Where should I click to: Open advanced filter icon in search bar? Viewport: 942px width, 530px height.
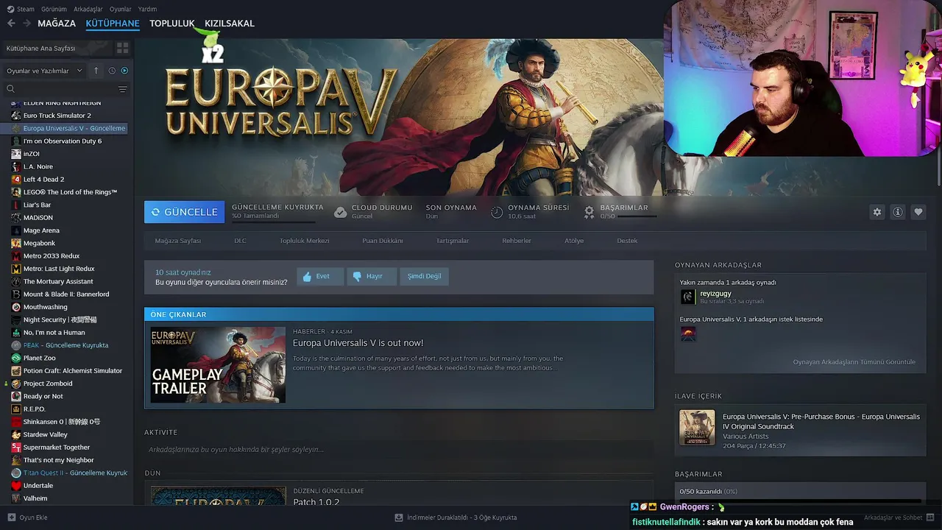[x=123, y=89]
